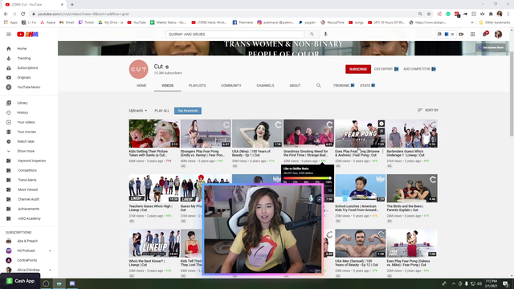The width and height of the screenshot is (514, 289).
Task: Open the YouTube hamburger guide menu
Action: click(x=9, y=34)
